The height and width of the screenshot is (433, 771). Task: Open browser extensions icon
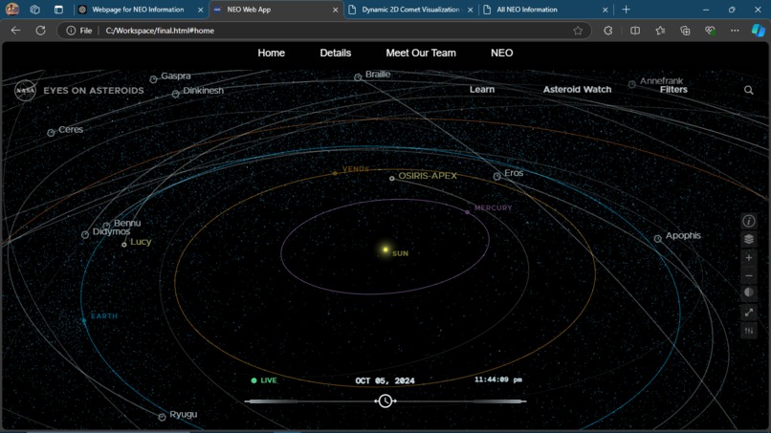click(x=608, y=31)
